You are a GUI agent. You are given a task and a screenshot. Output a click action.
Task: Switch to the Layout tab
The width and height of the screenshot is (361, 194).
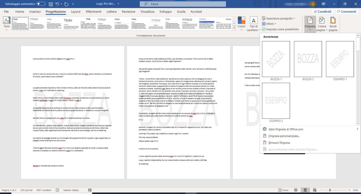point(76,12)
